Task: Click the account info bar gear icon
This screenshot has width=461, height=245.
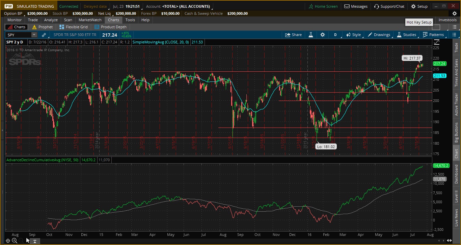Action: 455,13
